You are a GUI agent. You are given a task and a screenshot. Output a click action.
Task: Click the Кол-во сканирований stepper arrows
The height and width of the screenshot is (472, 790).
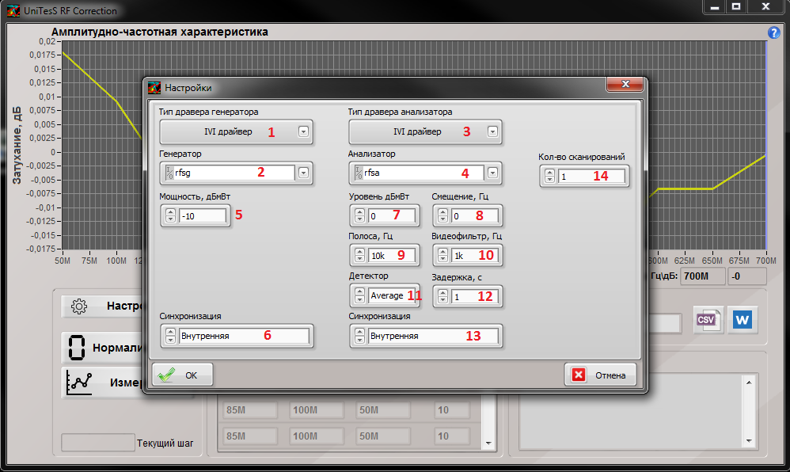[x=550, y=177]
